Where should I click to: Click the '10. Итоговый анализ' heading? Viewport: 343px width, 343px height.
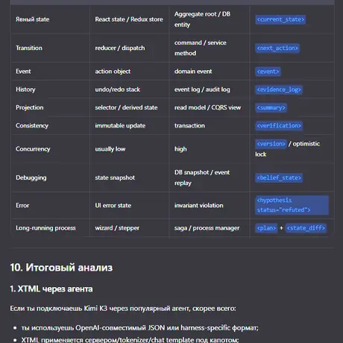pos(61,268)
